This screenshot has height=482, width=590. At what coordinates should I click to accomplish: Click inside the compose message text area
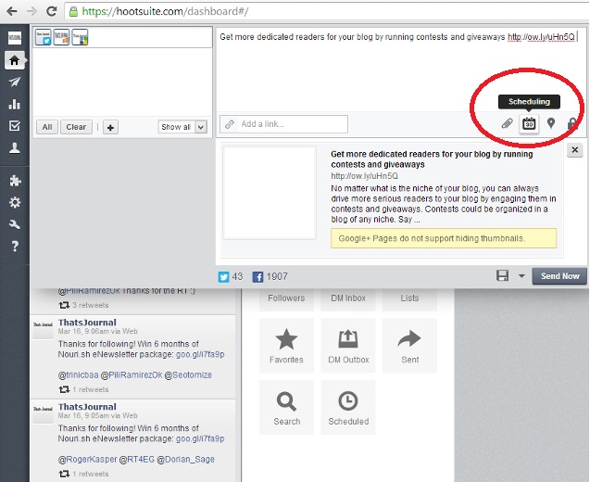401,70
